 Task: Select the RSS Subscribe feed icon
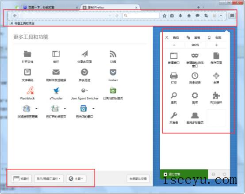(x=113, y=54)
